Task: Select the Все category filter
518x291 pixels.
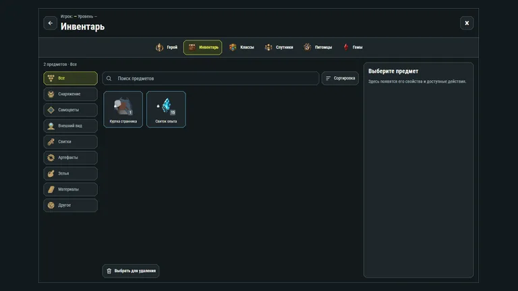Action: (70, 78)
